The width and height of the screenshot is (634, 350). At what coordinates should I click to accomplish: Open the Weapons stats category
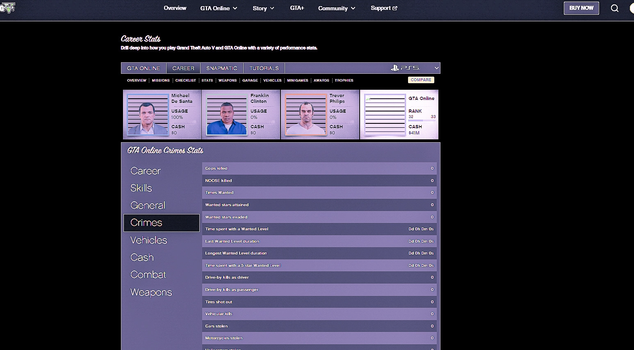(151, 292)
